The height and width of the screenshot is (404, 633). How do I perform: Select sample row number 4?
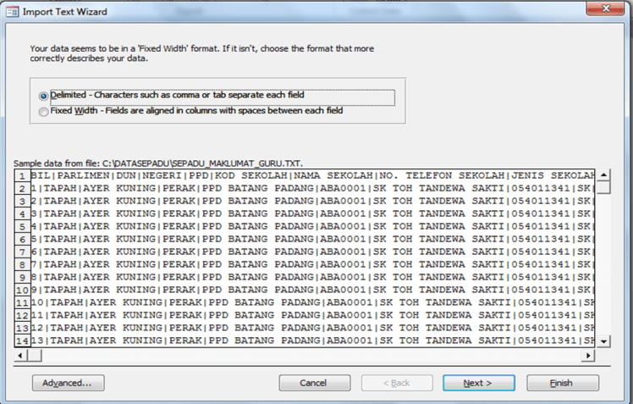[22, 214]
